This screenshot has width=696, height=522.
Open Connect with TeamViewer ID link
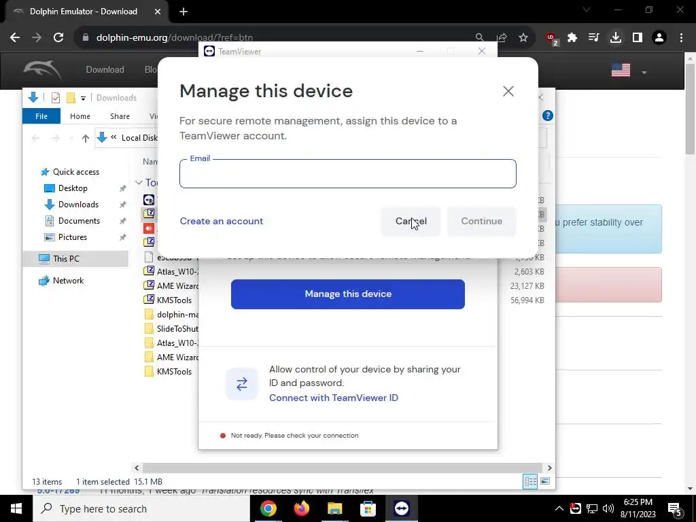(333, 398)
